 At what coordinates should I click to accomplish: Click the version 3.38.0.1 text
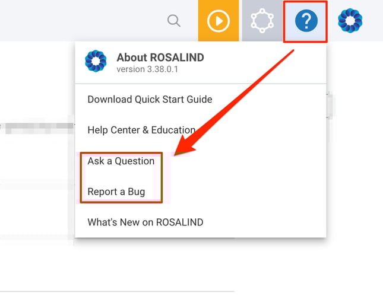click(147, 69)
